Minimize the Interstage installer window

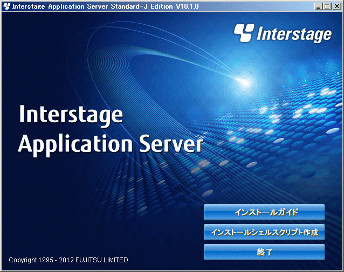(x=318, y=6)
